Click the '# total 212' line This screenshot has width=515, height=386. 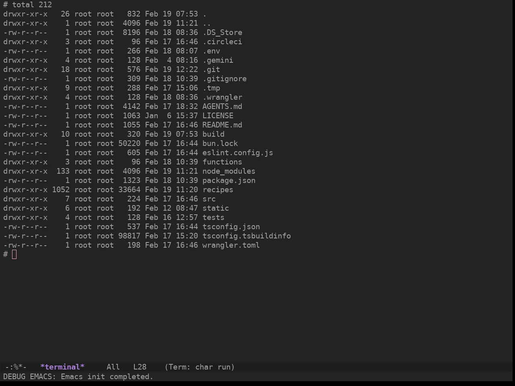pyautogui.click(x=27, y=5)
